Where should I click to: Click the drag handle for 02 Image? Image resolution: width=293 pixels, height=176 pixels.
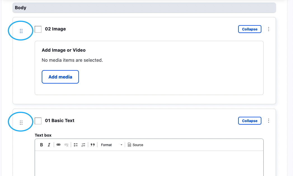tap(21, 31)
